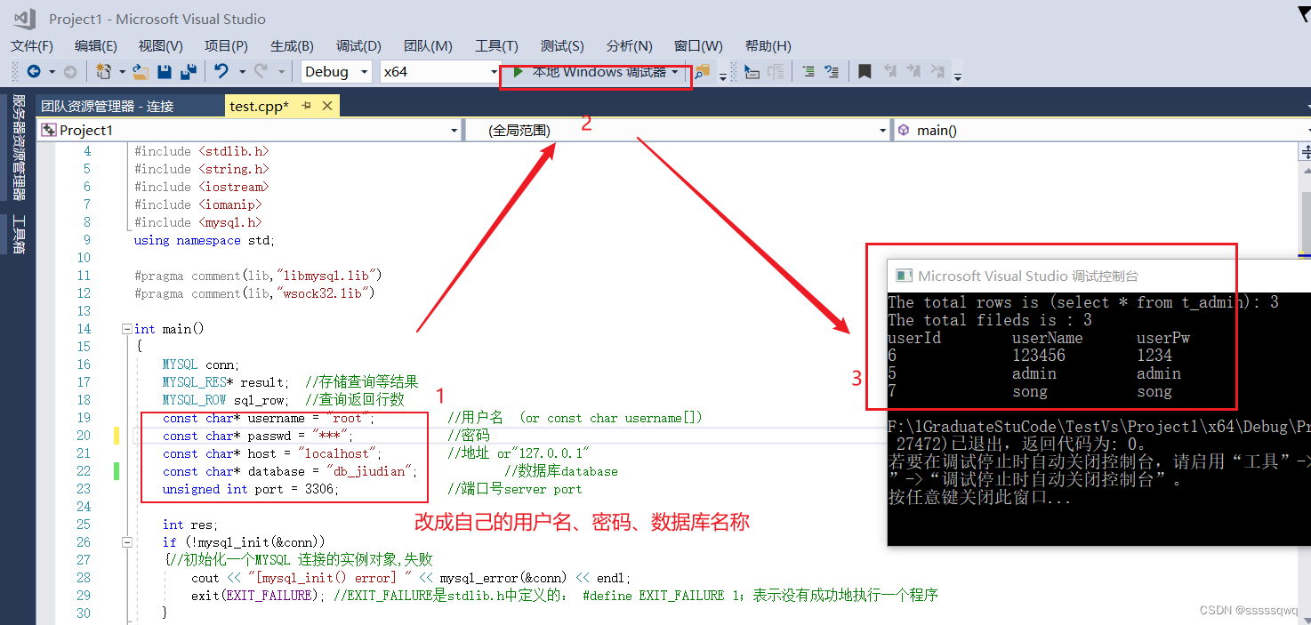
Task: Click the display object member list icon
Action: (x=752, y=72)
